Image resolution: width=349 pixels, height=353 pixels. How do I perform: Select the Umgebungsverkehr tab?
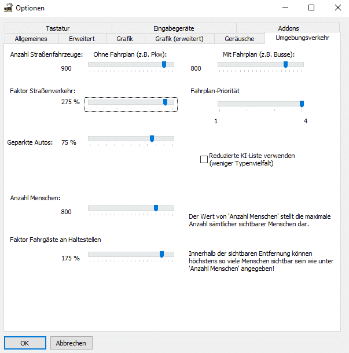pyautogui.click(x=302, y=38)
